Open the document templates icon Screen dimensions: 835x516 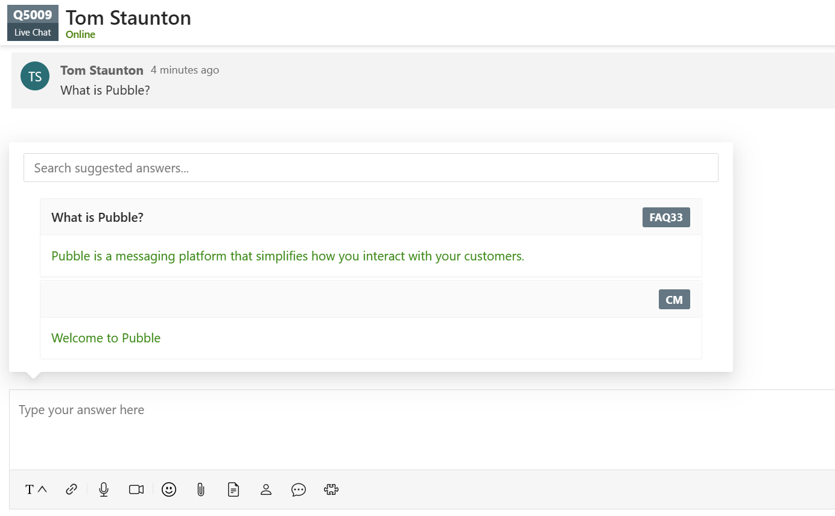coord(233,489)
